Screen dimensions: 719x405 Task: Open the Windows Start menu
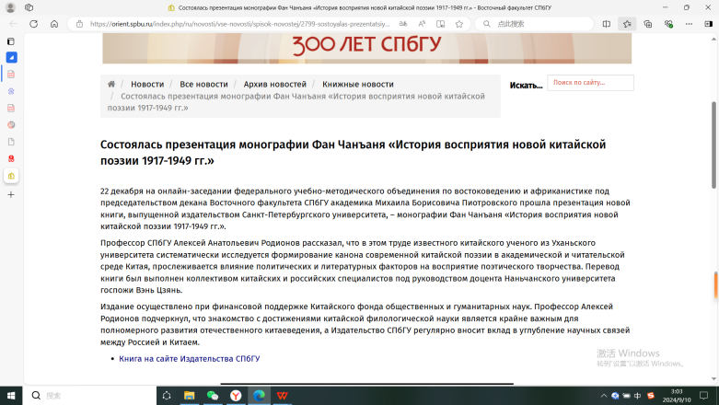(x=11, y=396)
